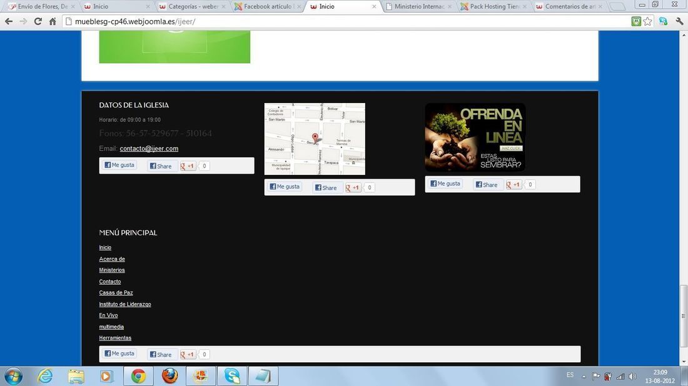The image size is (688, 386).
Task: Switch to 'Ministerio Internac' tab
Action: pos(419,7)
